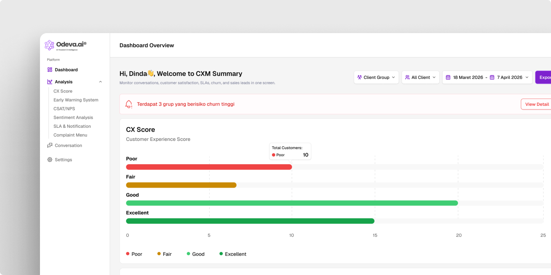Image resolution: width=551 pixels, height=275 pixels.
Task: Toggle Fair legend entry
Action: [x=165, y=254]
